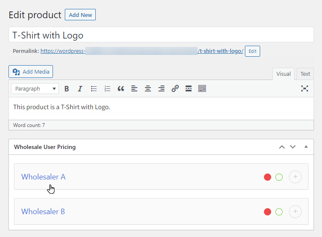This screenshot has height=237, width=322.
Task: Apply blockquote formatting
Action: [121, 88]
